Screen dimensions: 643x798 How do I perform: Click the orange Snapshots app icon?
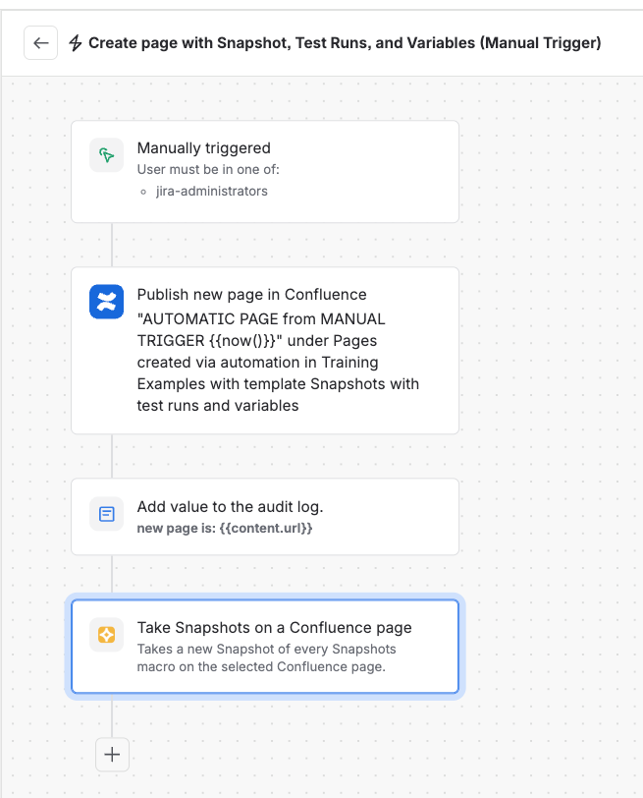point(107,635)
